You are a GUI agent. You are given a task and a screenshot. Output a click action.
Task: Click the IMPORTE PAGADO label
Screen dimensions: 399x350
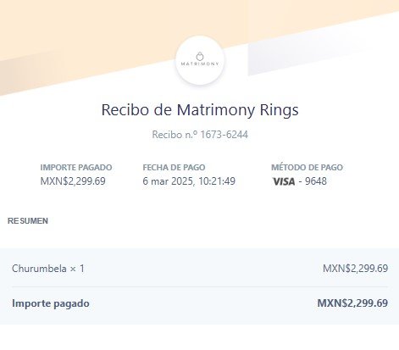click(76, 167)
